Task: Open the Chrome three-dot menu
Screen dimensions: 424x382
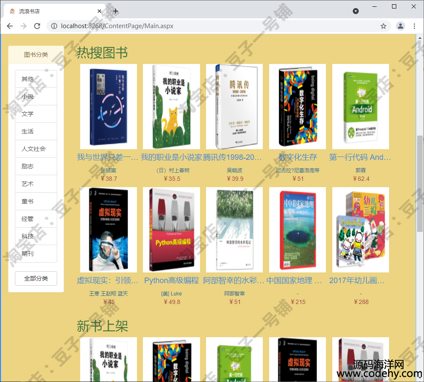Action: tap(414, 26)
